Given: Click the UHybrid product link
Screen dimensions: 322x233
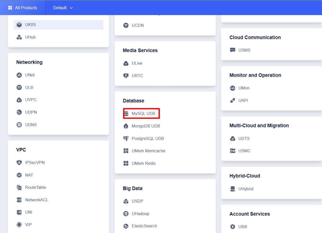Looking at the screenshot, I should tap(246, 189).
